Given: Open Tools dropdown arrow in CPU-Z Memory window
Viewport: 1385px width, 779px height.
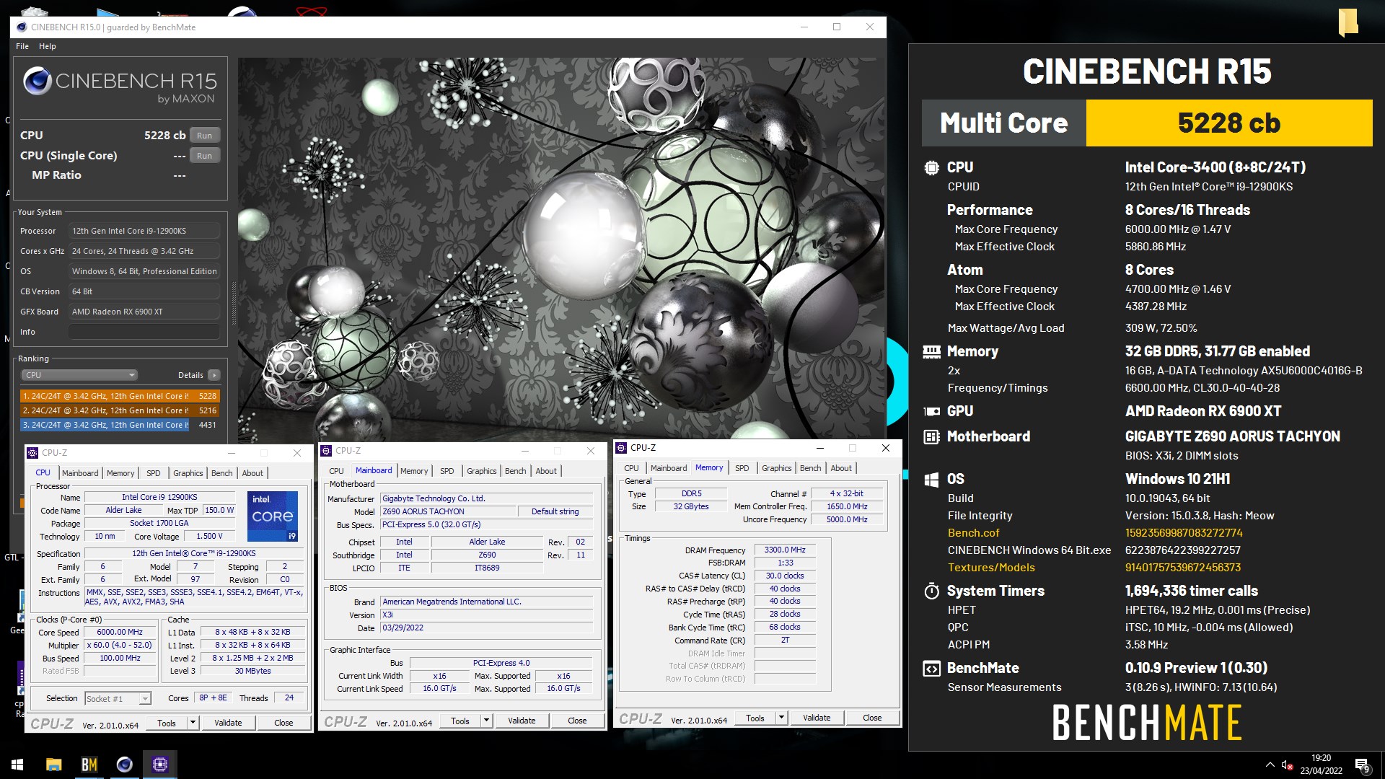Looking at the screenshot, I should [x=781, y=718].
